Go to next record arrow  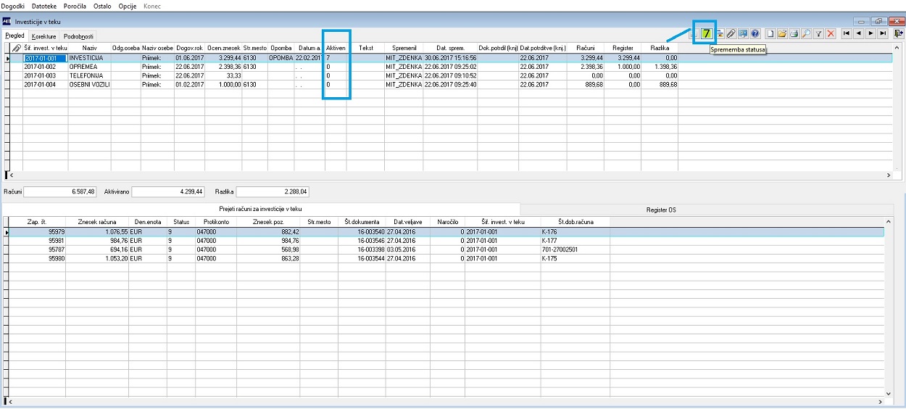point(871,33)
